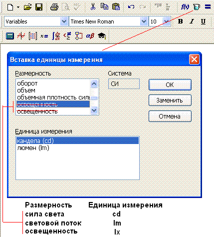Click the New document icon
The width and height of the screenshot is (214, 237).
pyautogui.click(x=10, y=7)
